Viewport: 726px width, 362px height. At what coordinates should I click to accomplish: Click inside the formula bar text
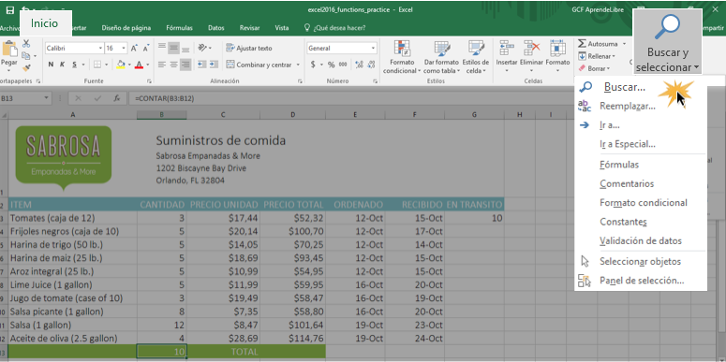pos(163,98)
